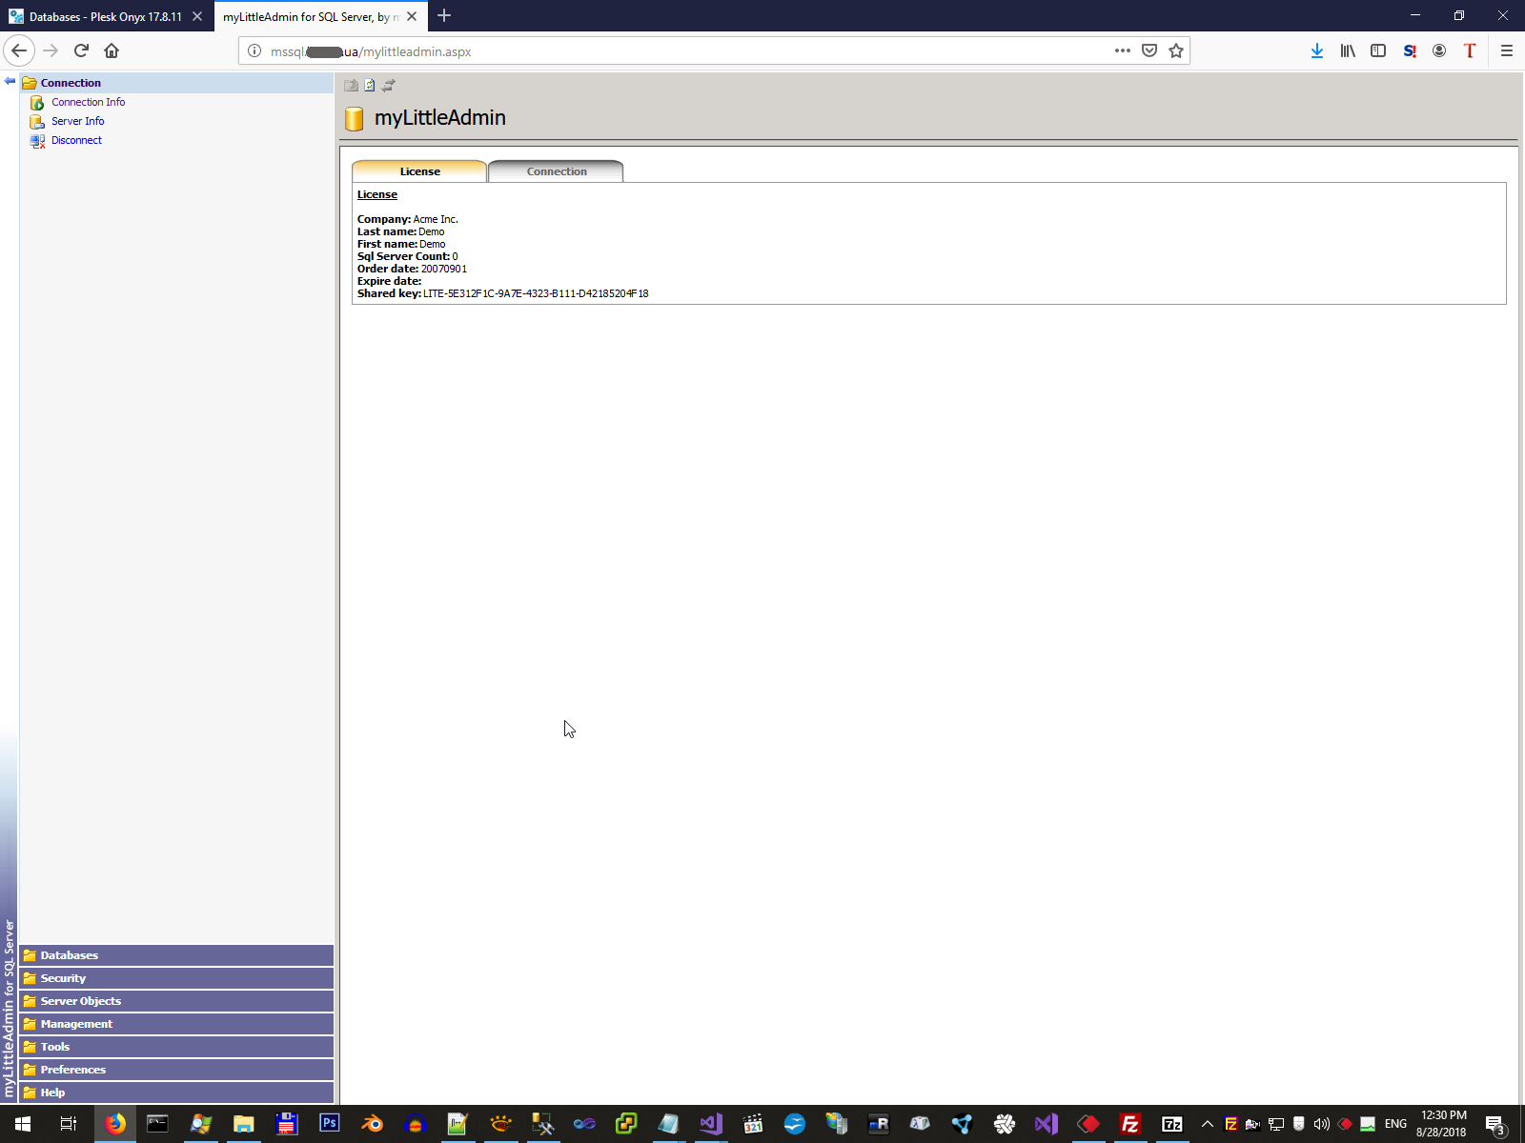This screenshot has width=1525, height=1143.
Task: Expand the Databases section
Action: tap(176, 955)
